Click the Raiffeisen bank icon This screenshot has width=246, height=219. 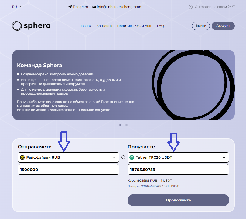pos(22,157)
